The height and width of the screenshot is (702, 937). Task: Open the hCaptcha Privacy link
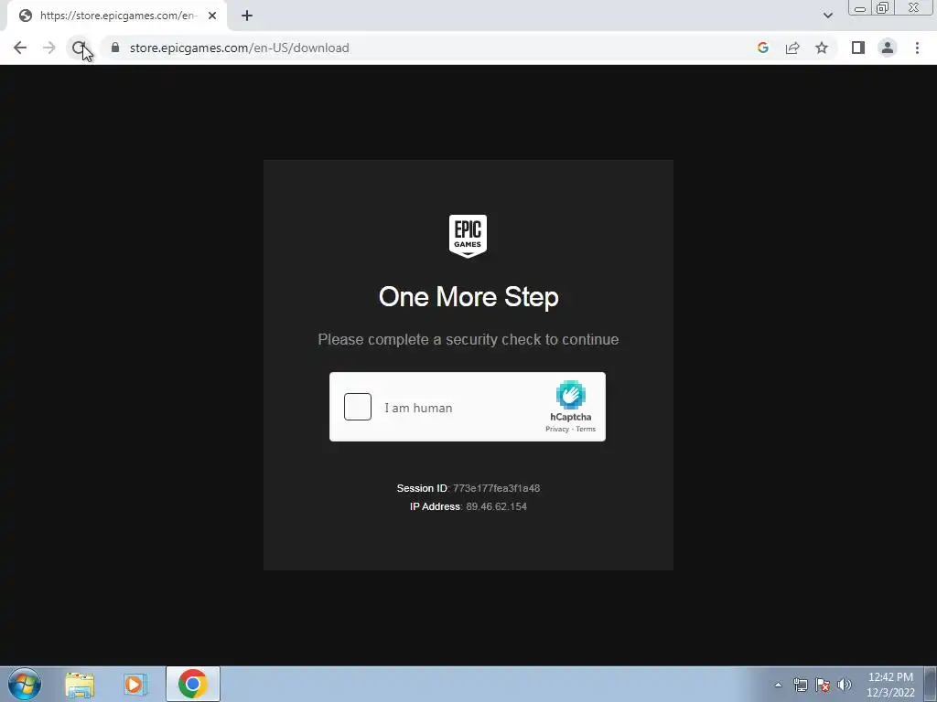pyautogui.click(x=557, y=430)
